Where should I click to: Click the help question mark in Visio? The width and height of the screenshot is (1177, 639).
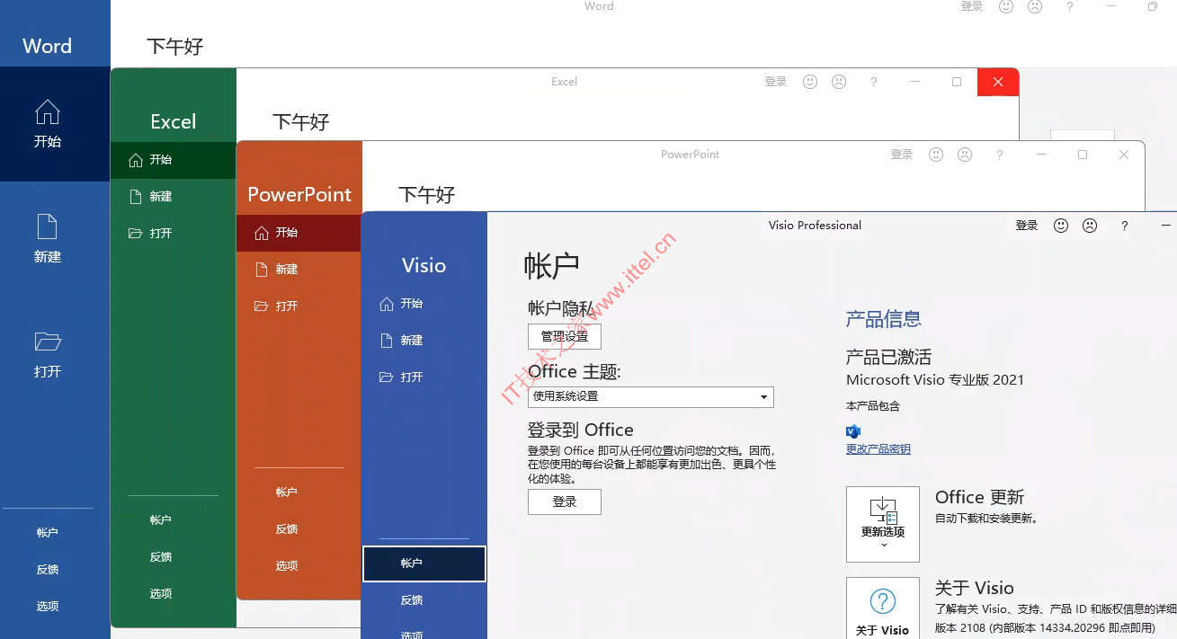point(1124,226)
